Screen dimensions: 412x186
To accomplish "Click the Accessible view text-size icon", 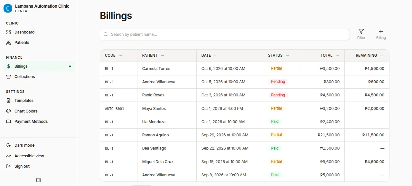I will 9,156.
